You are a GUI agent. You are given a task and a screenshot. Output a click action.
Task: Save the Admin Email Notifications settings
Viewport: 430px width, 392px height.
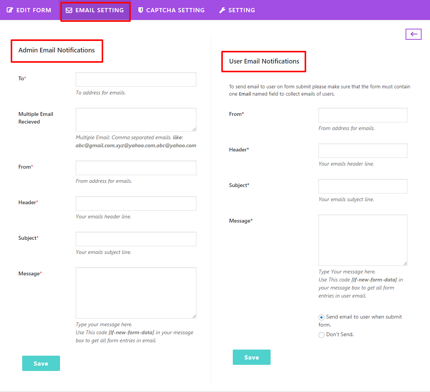click(41, 363)
